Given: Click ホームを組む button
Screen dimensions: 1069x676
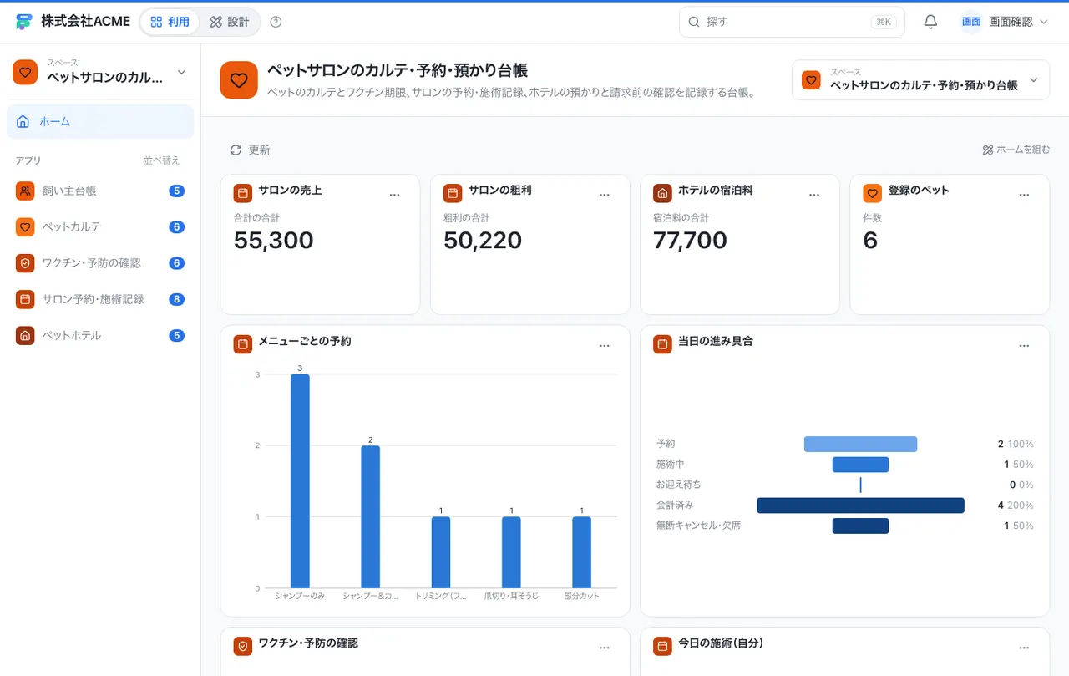Looking at the screenshot, I should [x=1016, y=150].
